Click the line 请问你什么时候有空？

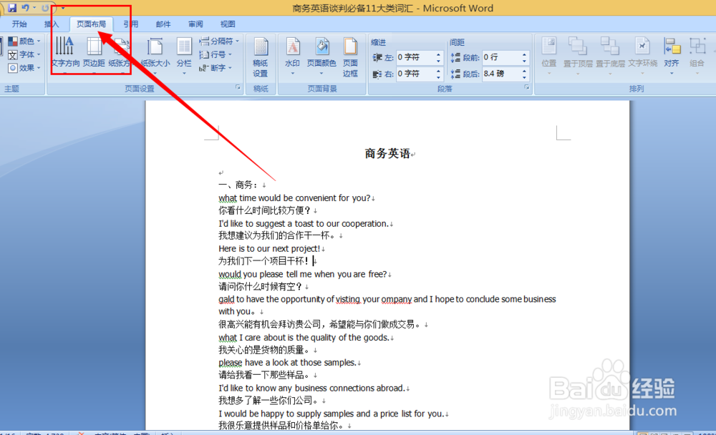tap(261, 287)
